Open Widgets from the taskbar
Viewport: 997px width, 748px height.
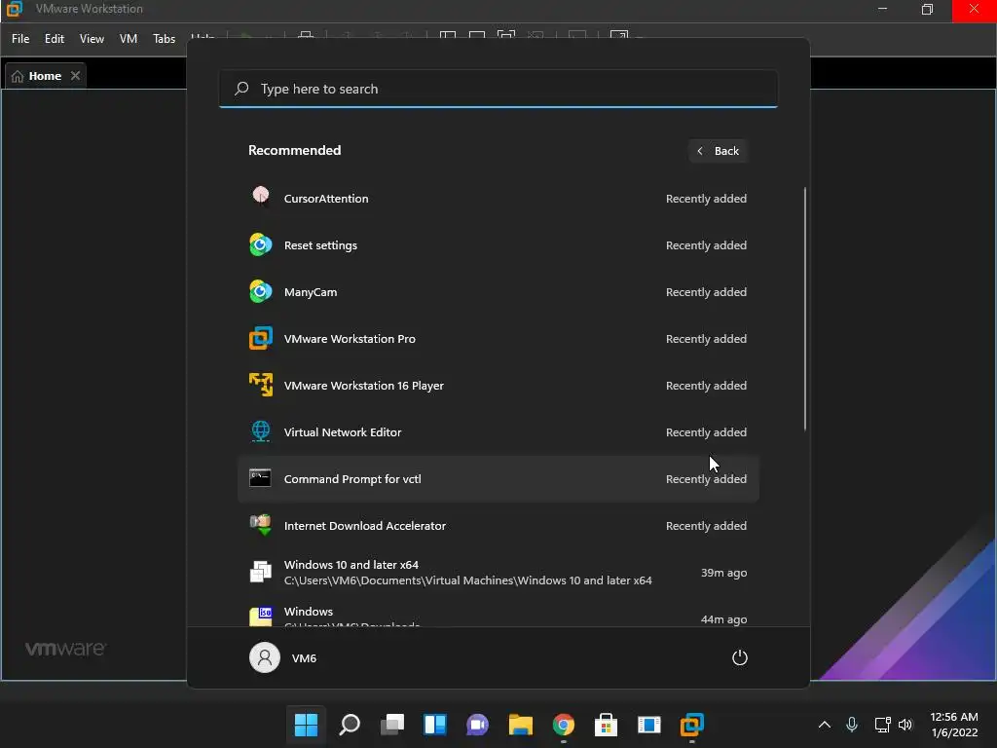tap(435, 725)
